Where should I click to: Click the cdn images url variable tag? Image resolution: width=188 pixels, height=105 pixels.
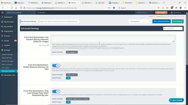[72, 52]
